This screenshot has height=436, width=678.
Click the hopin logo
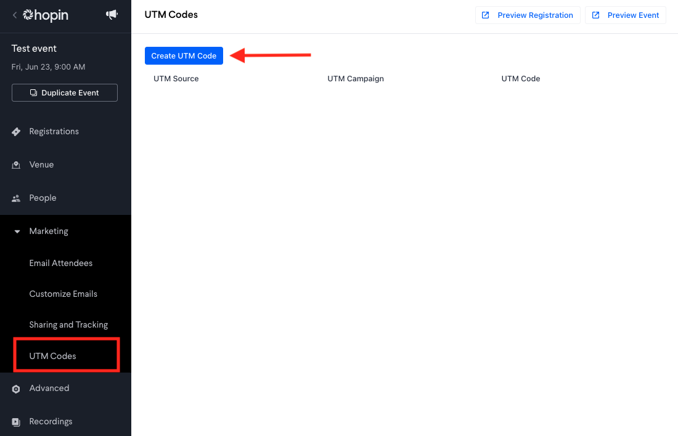click(46, 15)
